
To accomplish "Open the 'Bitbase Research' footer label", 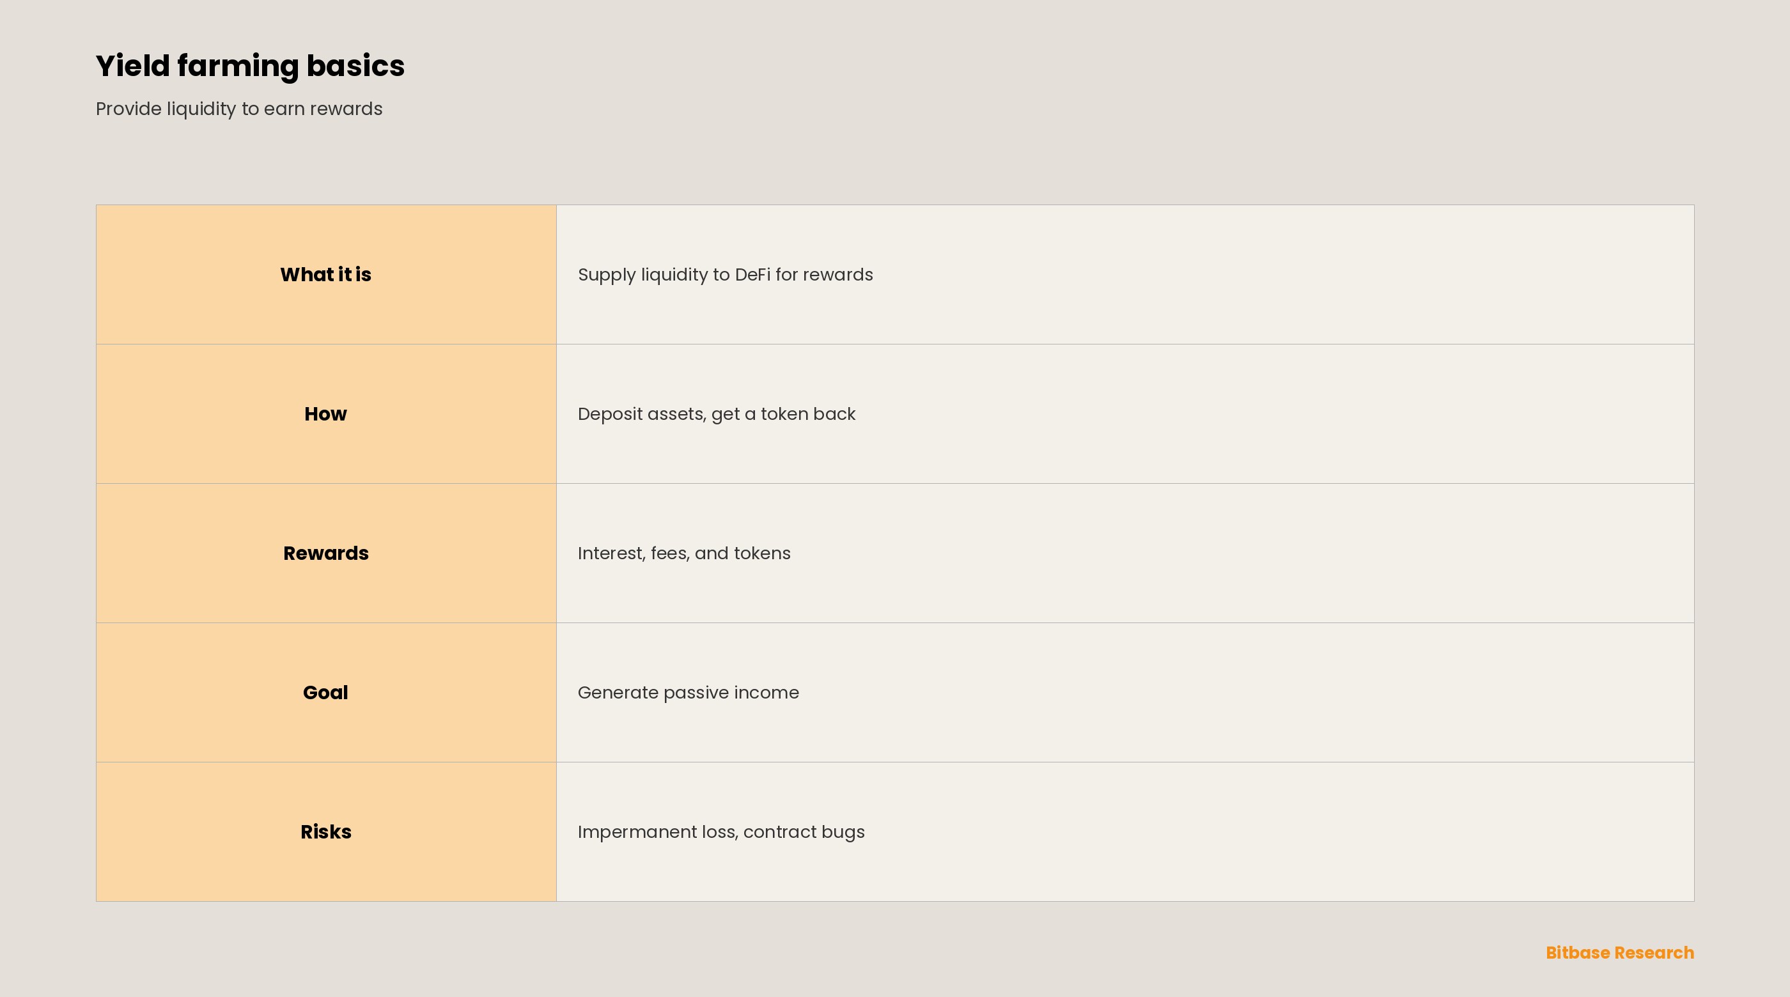I will click(x=1620, y=952).
